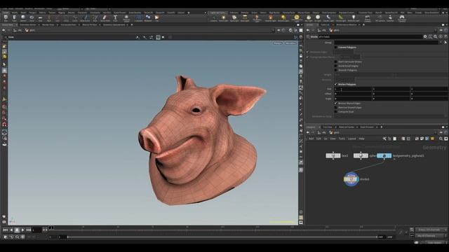Click the Group parameter input field
449x252 pixels.
386,42
